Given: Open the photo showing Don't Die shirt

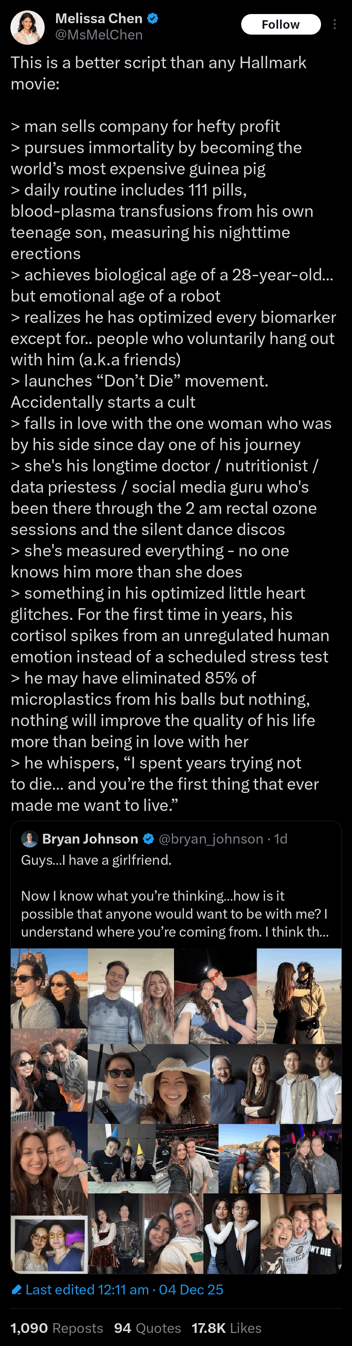Looking at the screenshot, I should tap(301, 1234).
